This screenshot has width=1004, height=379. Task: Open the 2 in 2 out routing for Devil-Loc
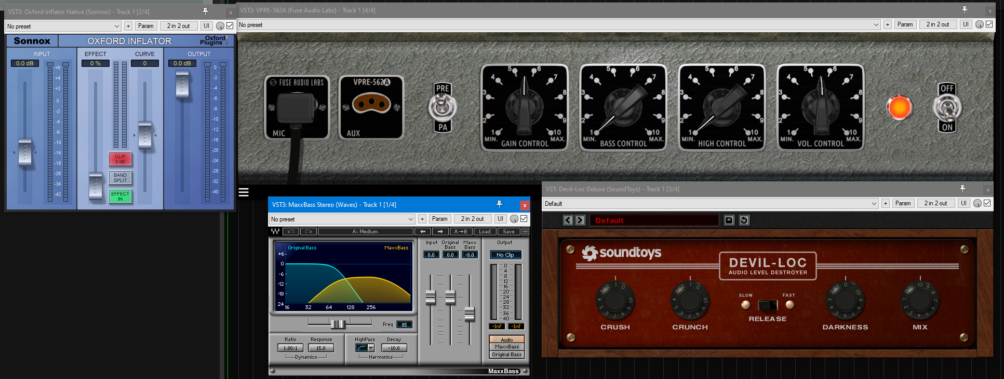[935, 203]
